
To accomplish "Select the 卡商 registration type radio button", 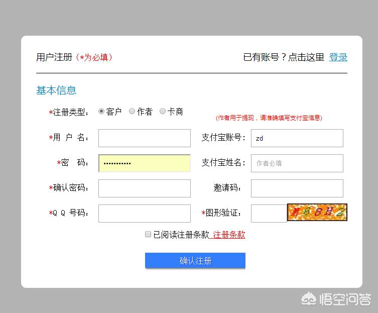I will tap(163, 111).
